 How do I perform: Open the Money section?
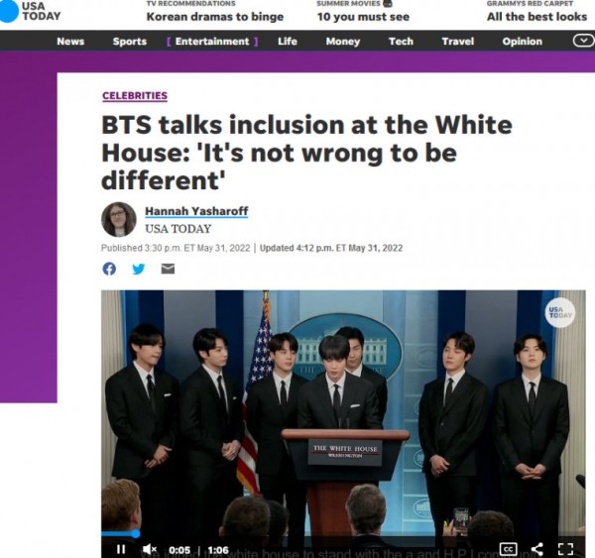pyautogui.click(x=343, y=42)
